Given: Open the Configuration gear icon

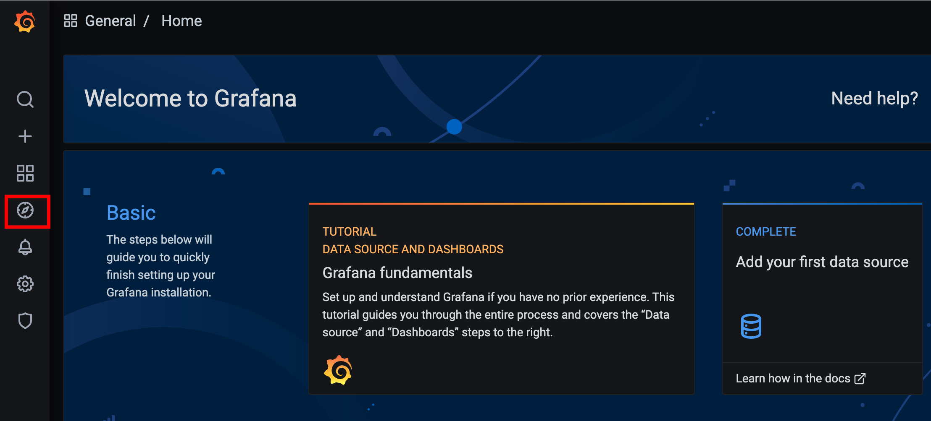Looking at the screenshot, I should [25, 284].
